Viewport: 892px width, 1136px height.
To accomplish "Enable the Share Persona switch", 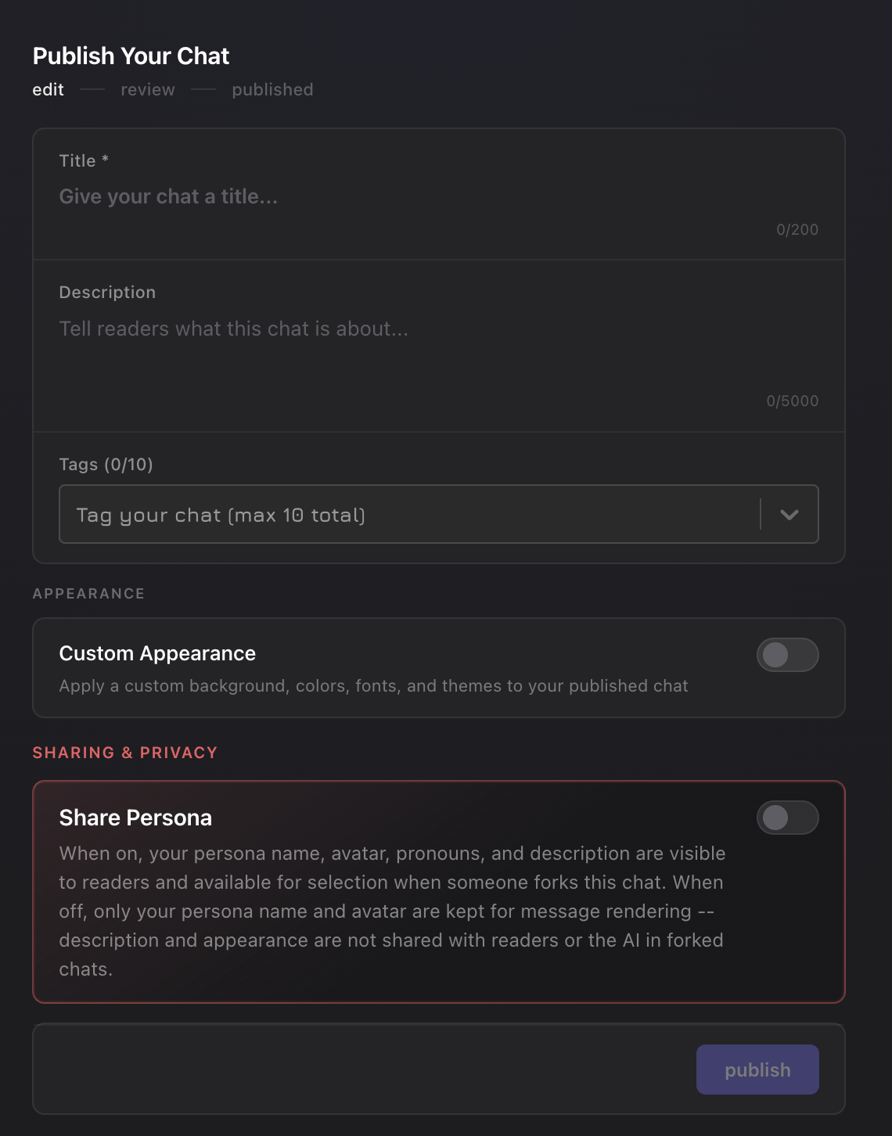I will tap(787, 817).
